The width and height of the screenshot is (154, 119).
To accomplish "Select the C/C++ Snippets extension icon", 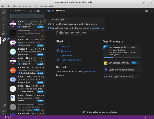I will click(x=13, y=98).
